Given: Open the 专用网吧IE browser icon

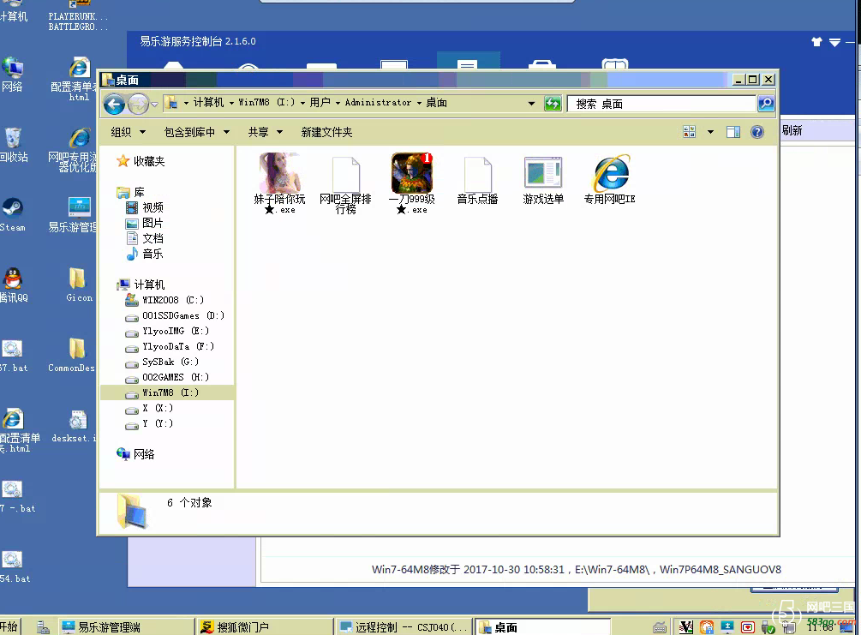Looking at the screenshot, I should tap(609, 180).
